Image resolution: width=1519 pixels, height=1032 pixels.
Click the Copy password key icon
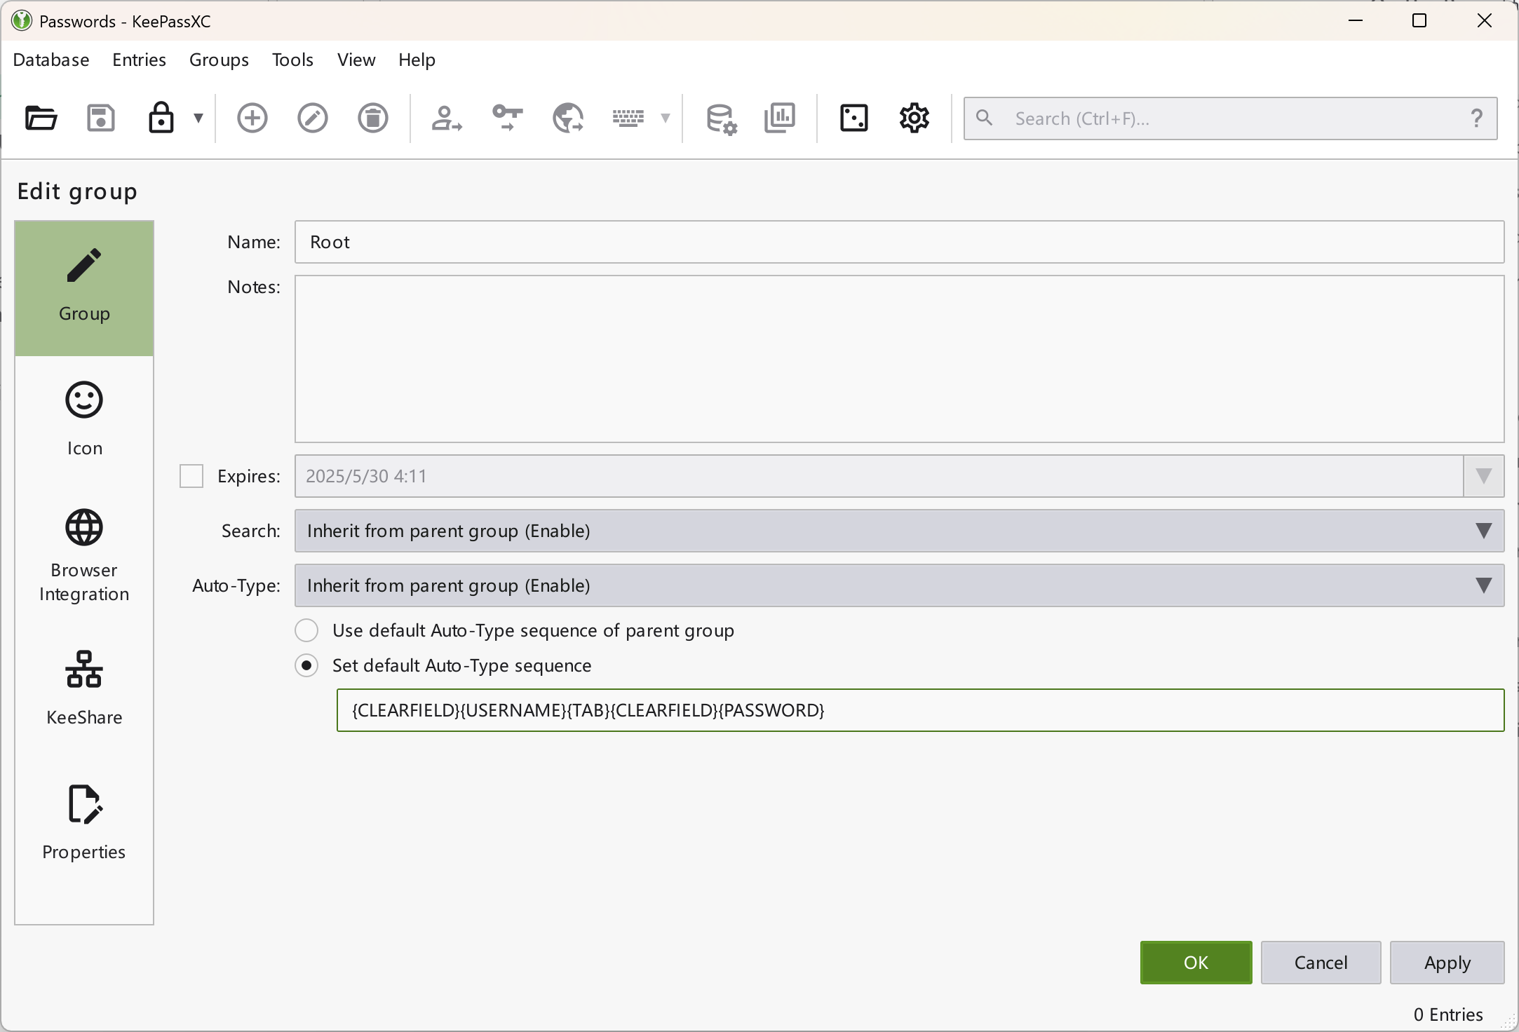[507, 118]
